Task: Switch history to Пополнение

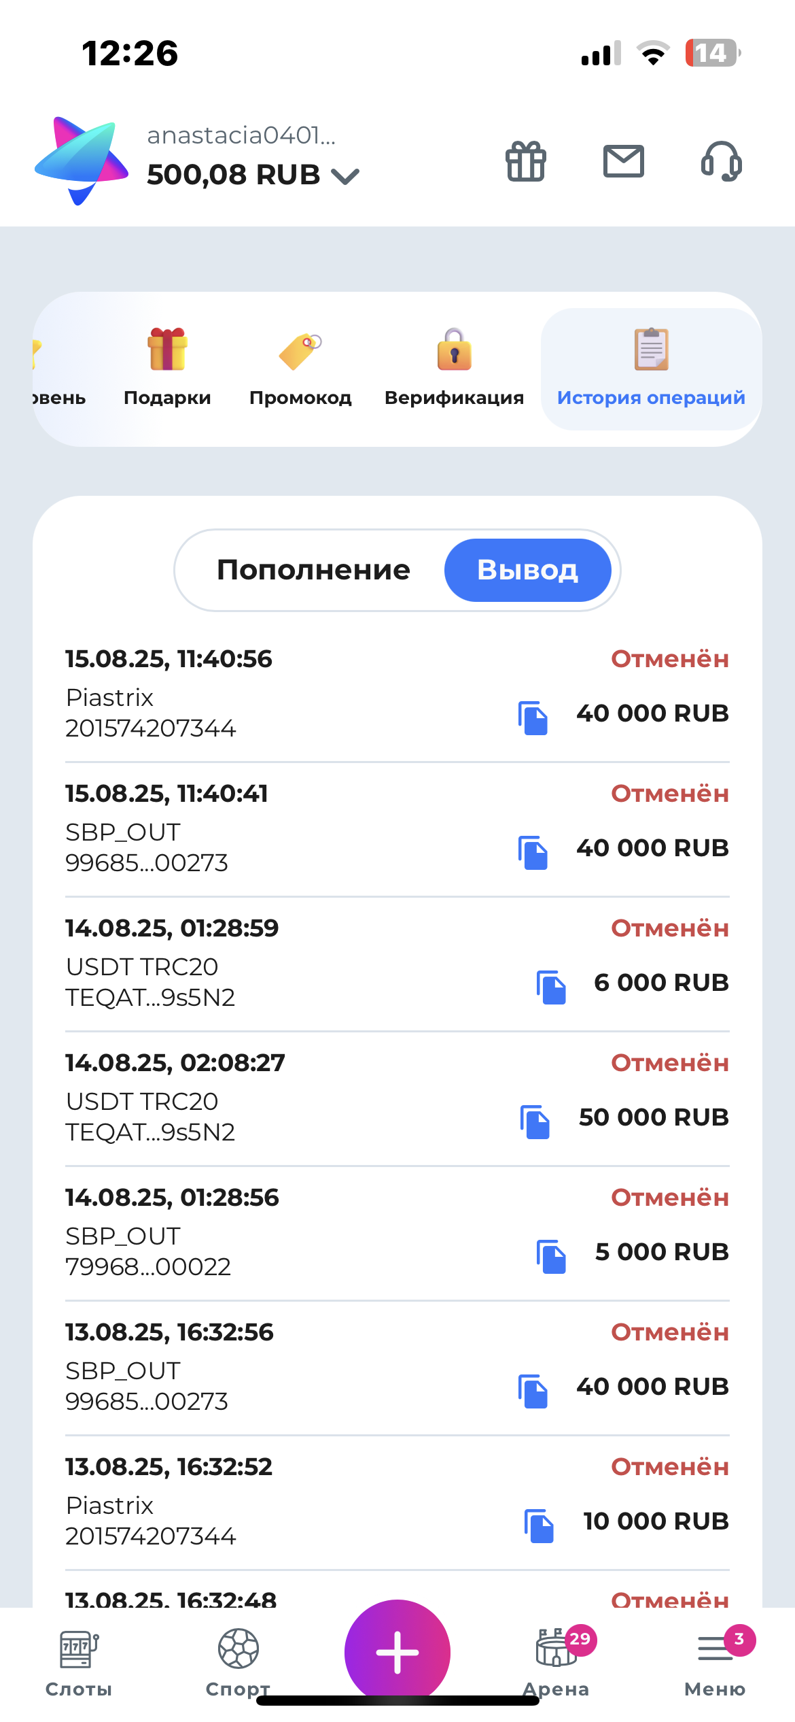Action: (x=313, y=570)
